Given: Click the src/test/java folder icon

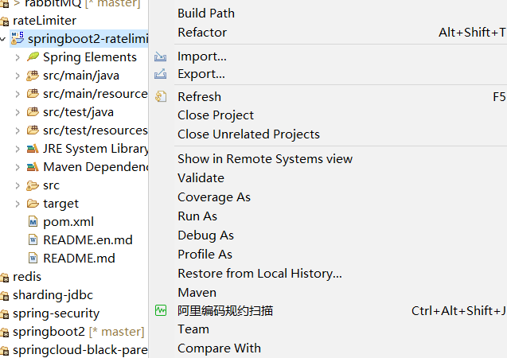Looking at the screenshot, I should [33, 112].
